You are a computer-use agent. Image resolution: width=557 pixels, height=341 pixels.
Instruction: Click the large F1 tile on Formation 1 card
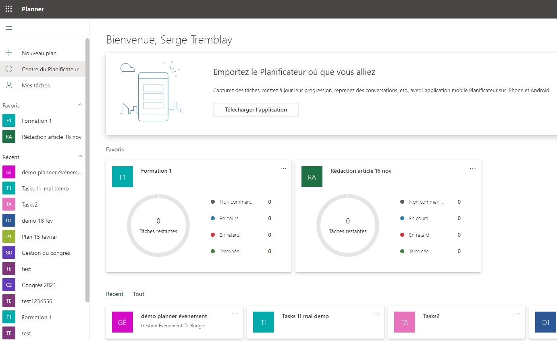tap(123, 177)
